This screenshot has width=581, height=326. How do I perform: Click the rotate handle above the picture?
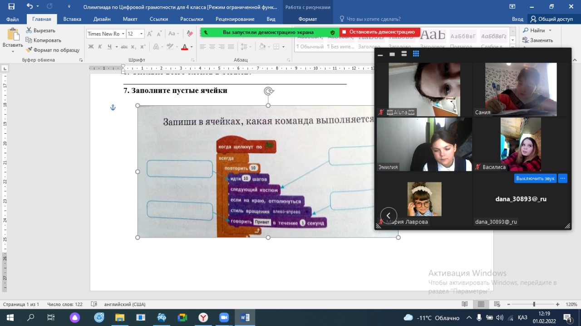[269, 91]
